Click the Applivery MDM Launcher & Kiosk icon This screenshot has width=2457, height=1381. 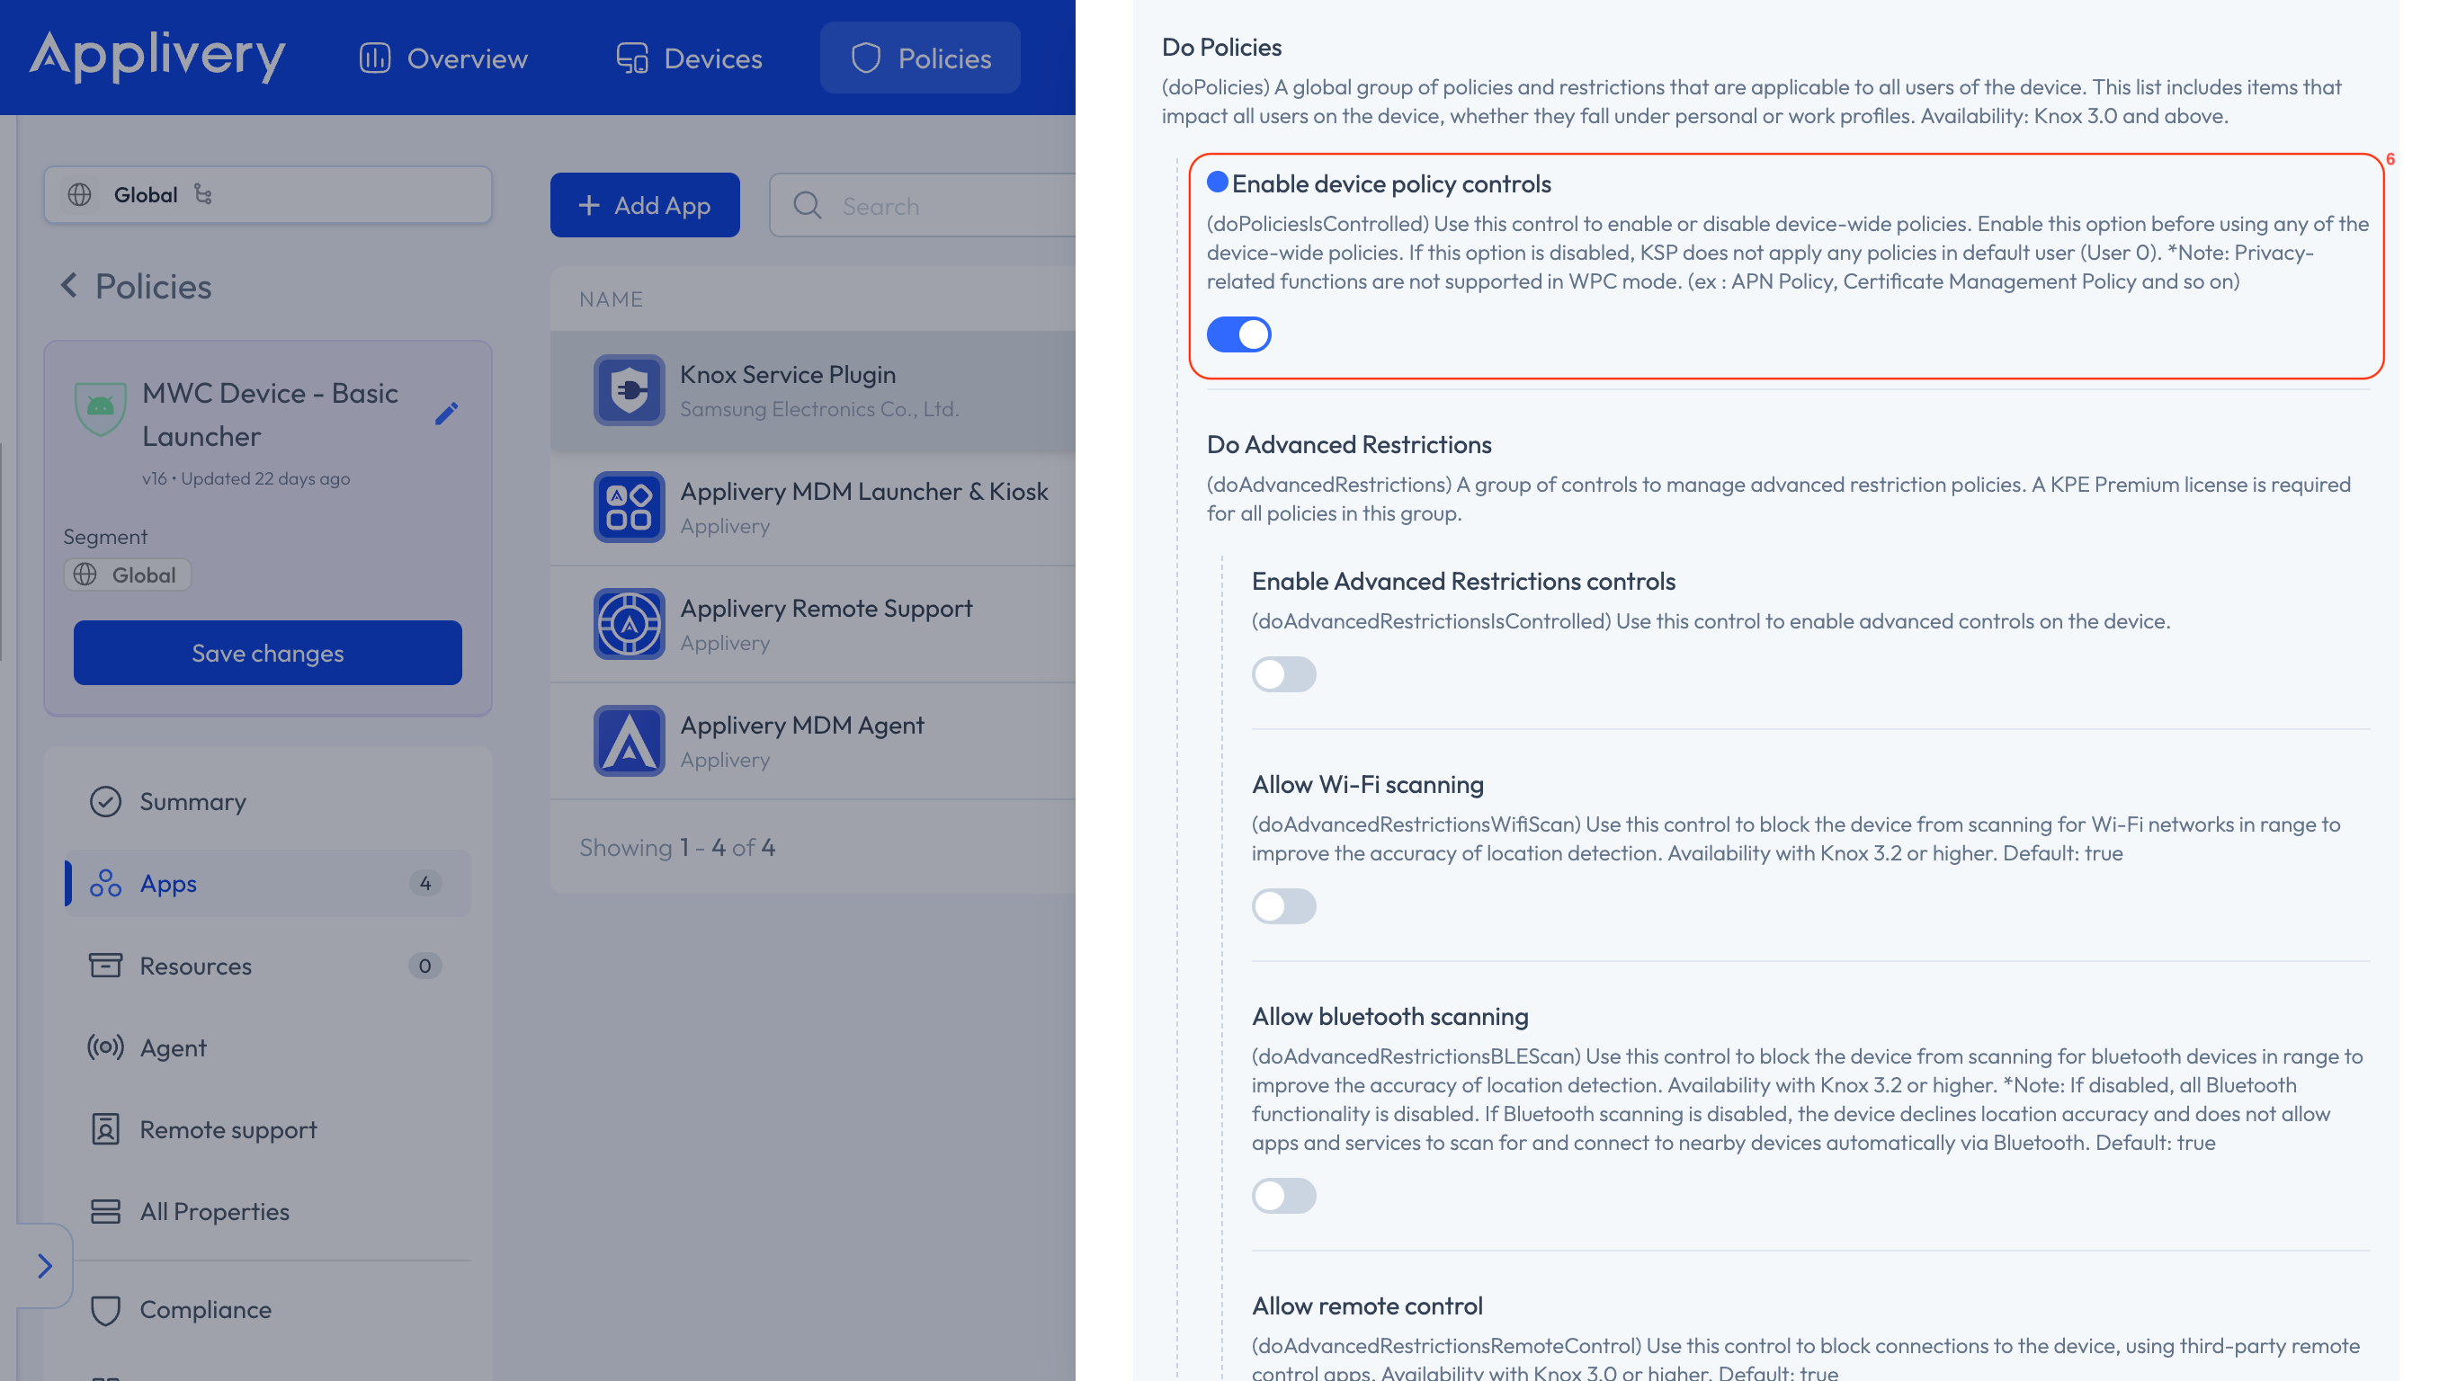(630, 506)
